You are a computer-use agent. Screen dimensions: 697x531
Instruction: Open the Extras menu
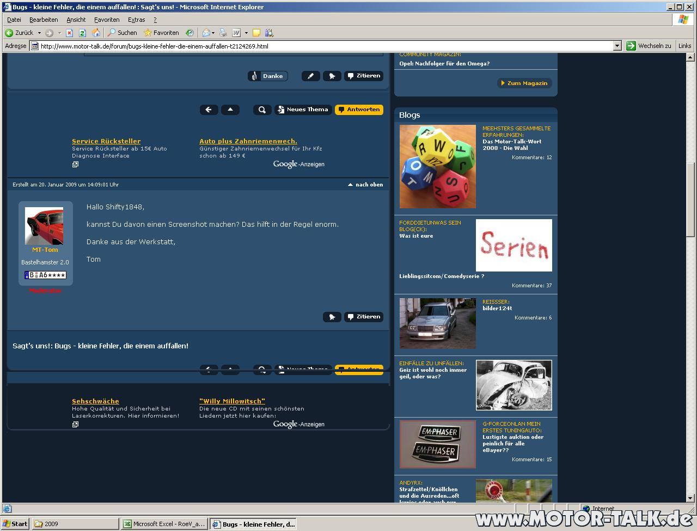coord(136,20)
